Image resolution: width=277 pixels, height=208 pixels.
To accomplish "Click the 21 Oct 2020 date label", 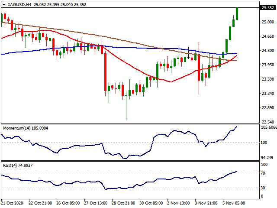I will pos(12,203).
